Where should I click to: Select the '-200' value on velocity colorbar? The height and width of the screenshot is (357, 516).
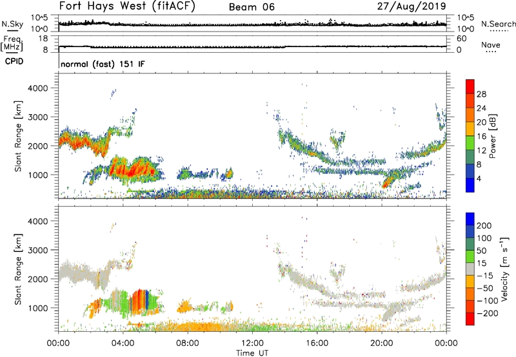tap(487, 313)
